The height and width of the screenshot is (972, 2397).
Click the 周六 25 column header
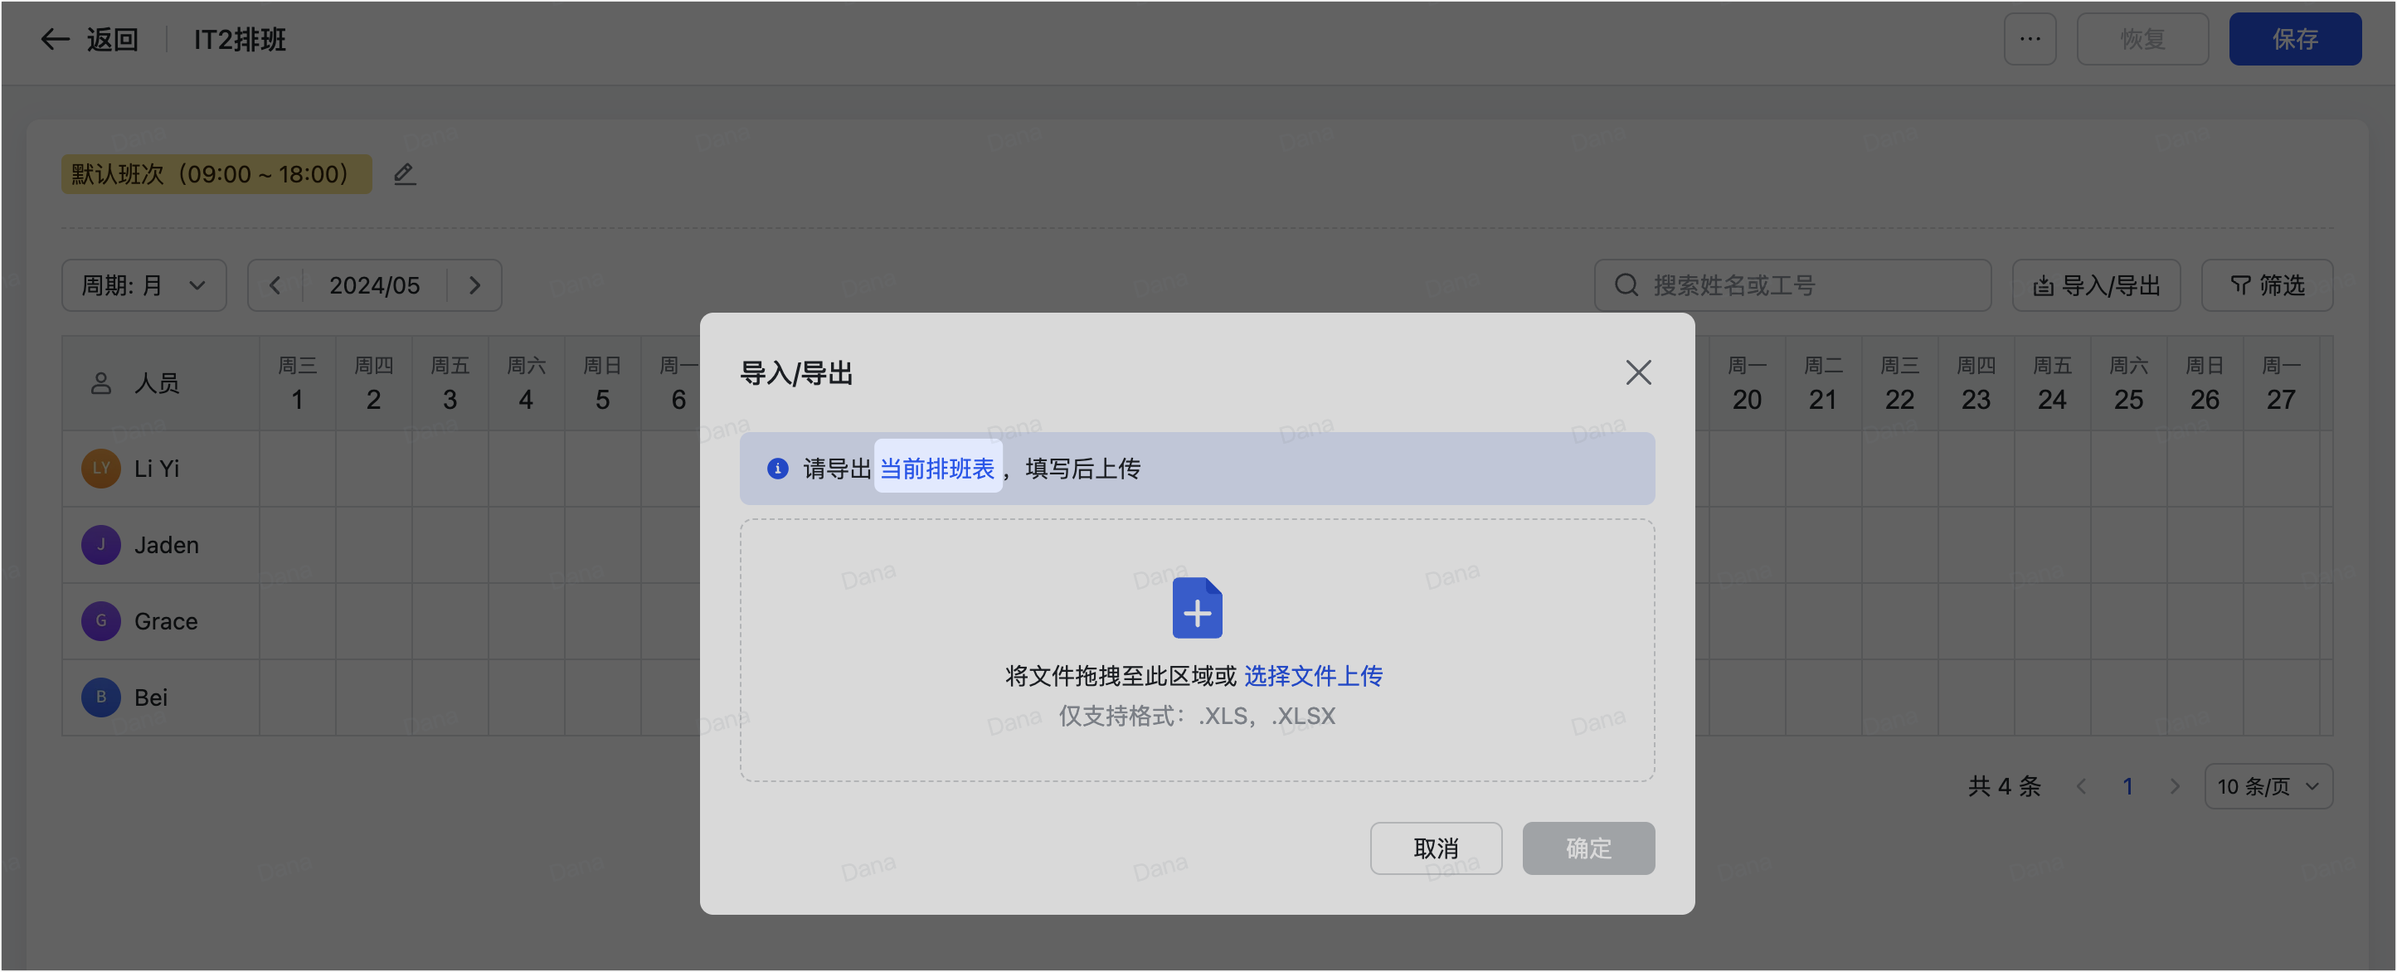pyautogui.click(x=2127, y=382)
